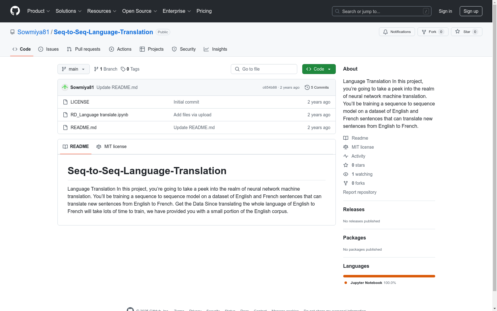Click the forks icon in About section
497x311 pixels.
pyautogui.click(x=346, y=183)
